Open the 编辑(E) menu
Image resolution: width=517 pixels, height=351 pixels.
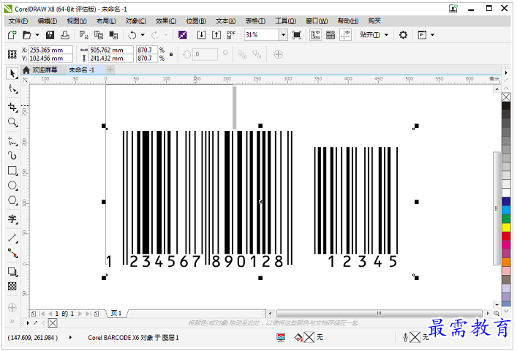tap(47, 21)
